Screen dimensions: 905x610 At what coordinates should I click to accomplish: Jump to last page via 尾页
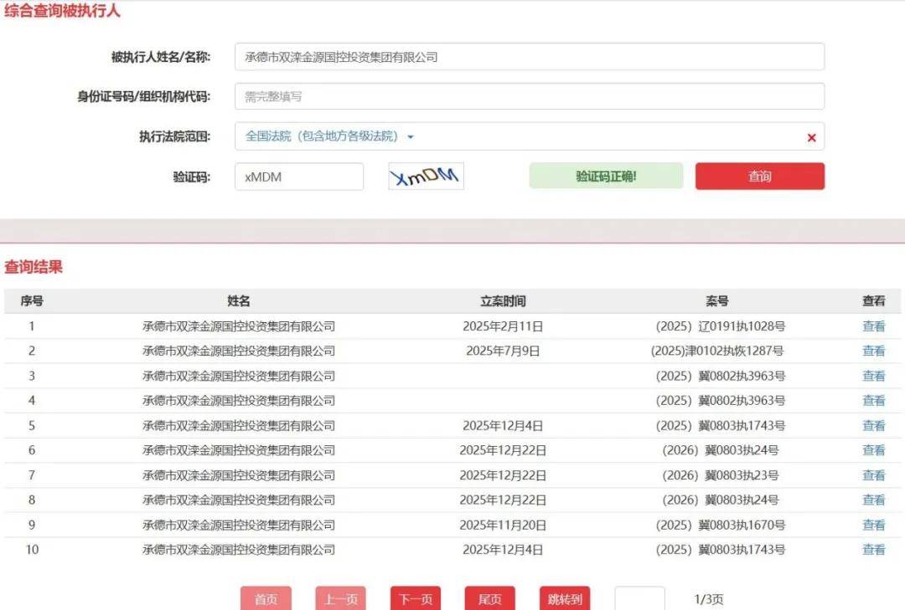[x=489, y=599]
